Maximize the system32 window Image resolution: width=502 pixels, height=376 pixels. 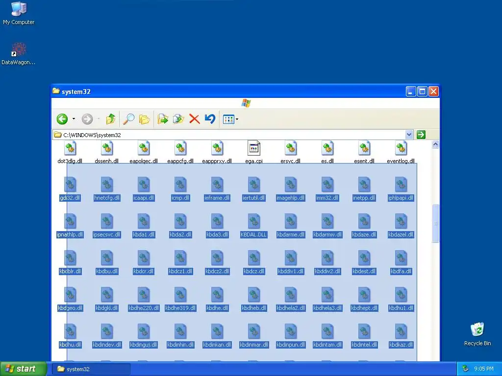click(422, 92)
